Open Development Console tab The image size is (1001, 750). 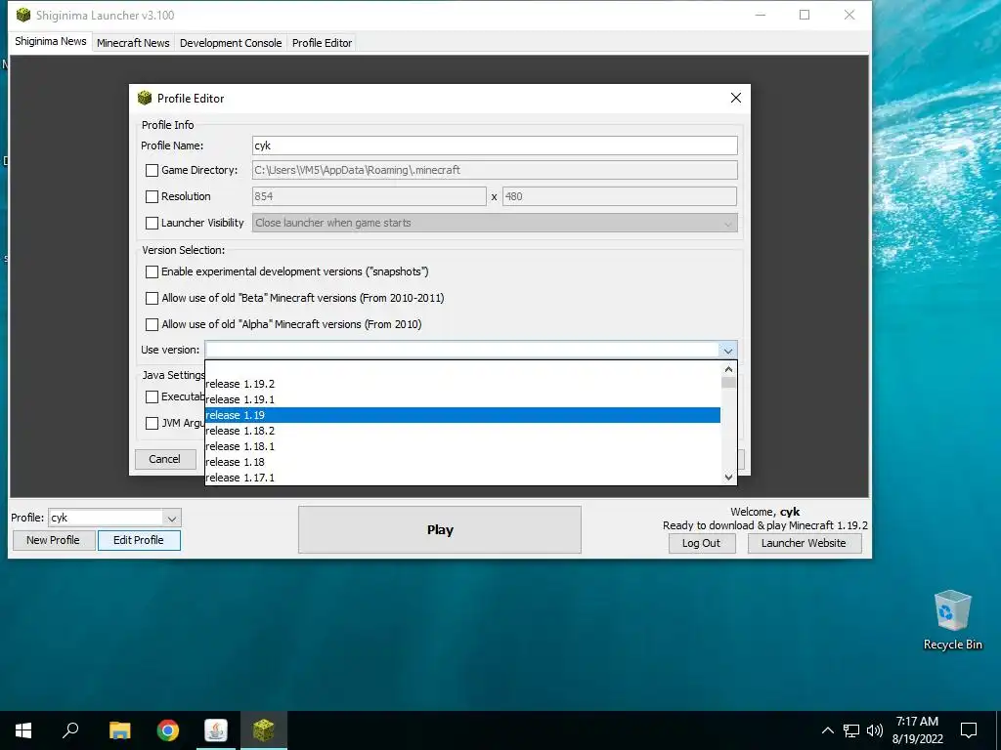pyautogui.click(x=231, y=43)
